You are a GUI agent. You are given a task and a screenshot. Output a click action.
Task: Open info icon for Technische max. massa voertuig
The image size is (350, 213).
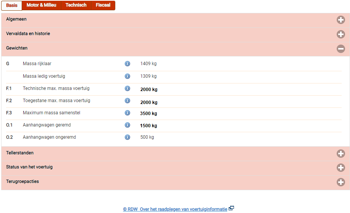(x=127, y=88)
